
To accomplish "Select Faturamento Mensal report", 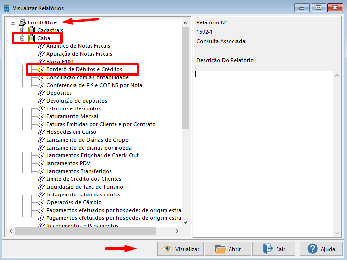I will pos(72,116).
